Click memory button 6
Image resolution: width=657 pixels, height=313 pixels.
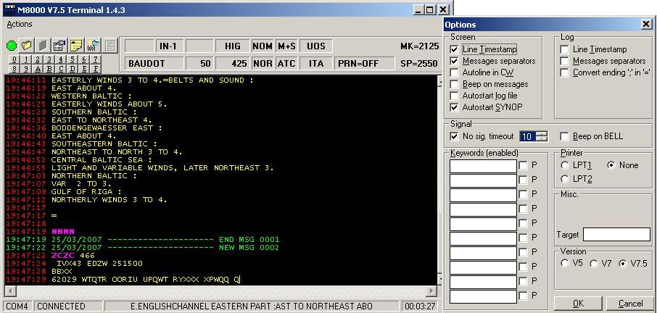click(84, 59)
